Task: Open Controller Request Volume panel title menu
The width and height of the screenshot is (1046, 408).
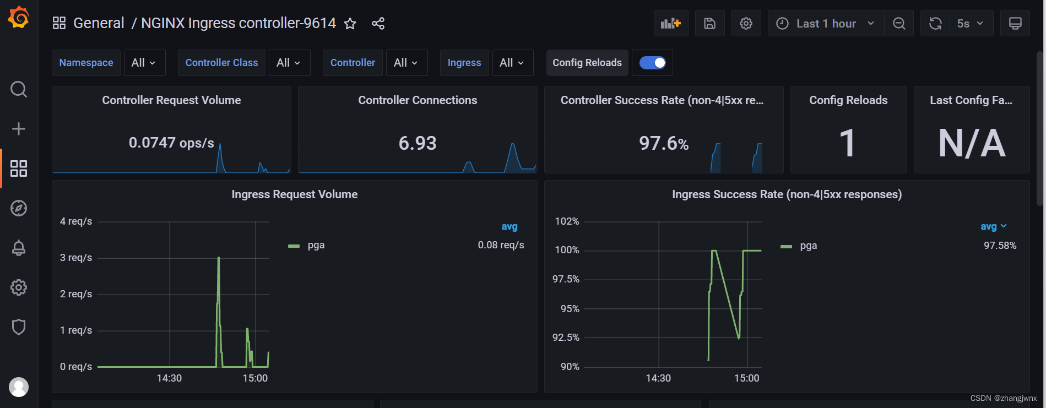Action: coord(171,100)
